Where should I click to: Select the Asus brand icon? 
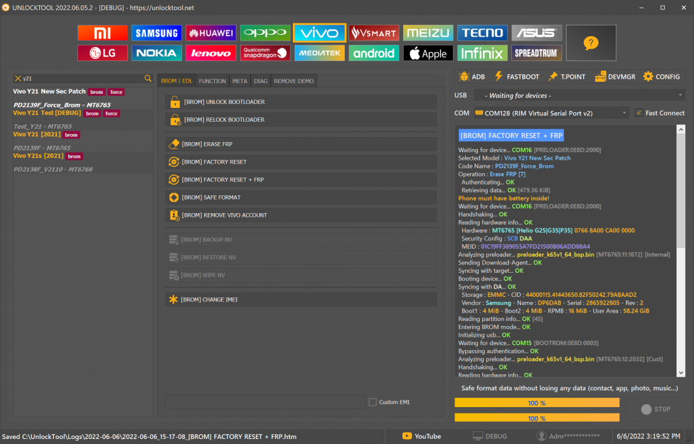click(x=536, y=33)
